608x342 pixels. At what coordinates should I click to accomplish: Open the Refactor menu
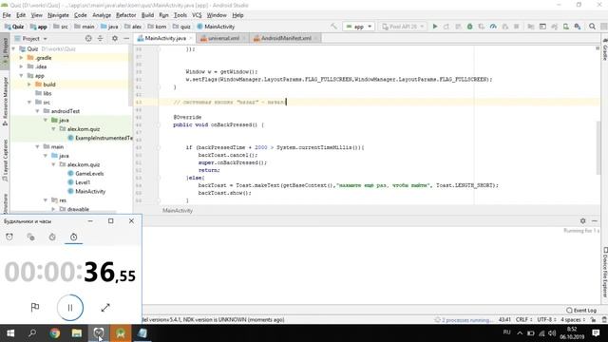[x=126, y=15]
